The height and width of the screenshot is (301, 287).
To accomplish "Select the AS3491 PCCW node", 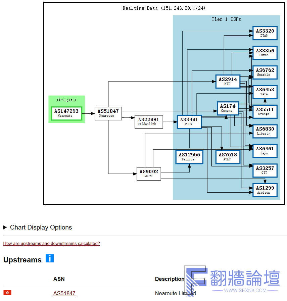I will click(x=189, y=121).
